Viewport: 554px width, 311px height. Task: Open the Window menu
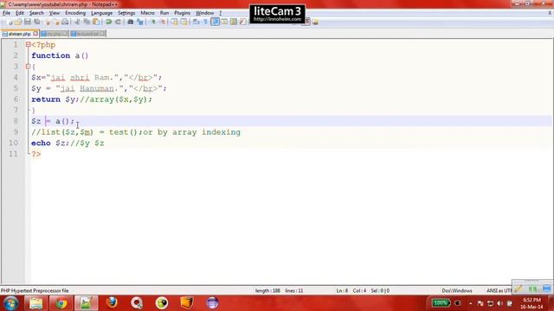pos(204,13)
